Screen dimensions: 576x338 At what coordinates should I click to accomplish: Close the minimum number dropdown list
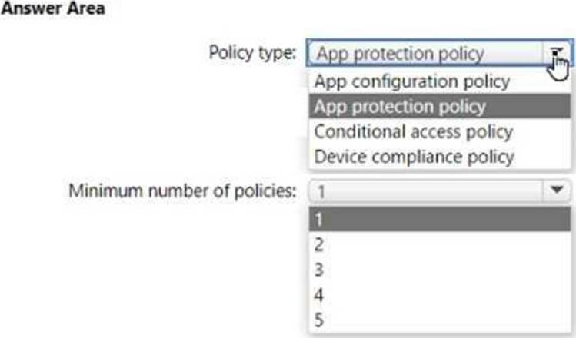click(x=556, y=190)
